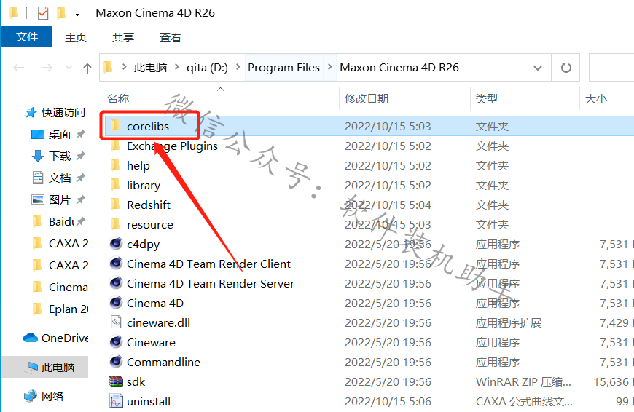634x412 pixels.
Task: Select the help folder icon
Action: click(x=115, y=165)
